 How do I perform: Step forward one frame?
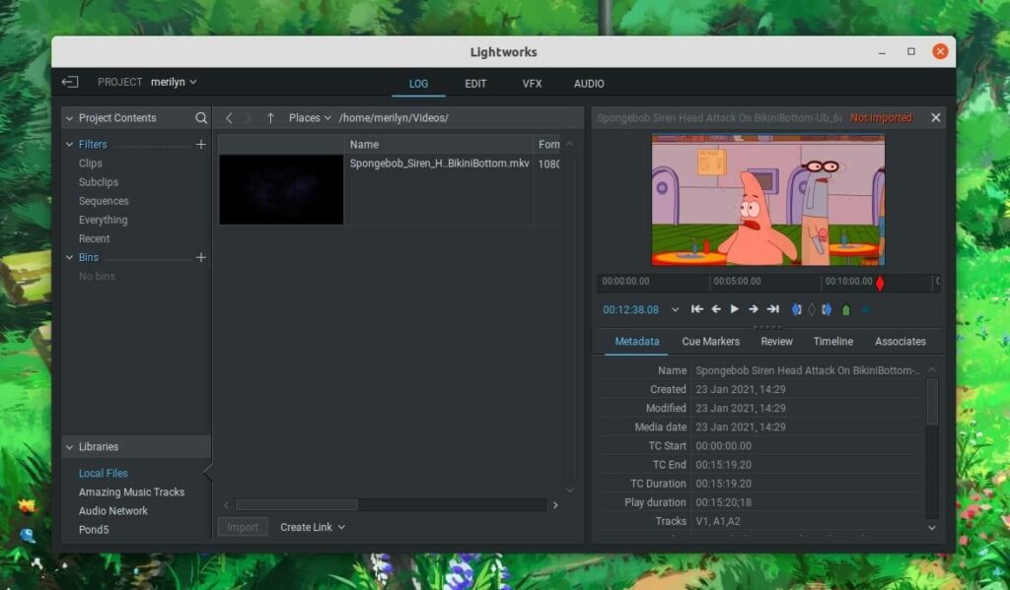754,309
